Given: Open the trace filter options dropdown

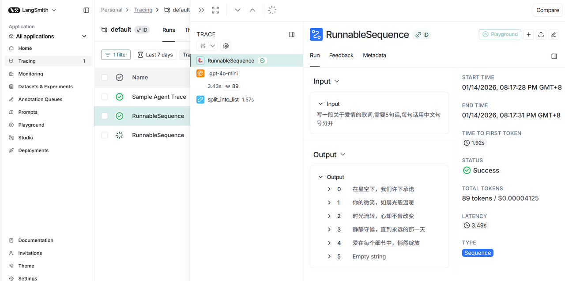Looking at the screenshot, I should pos(207,46).
